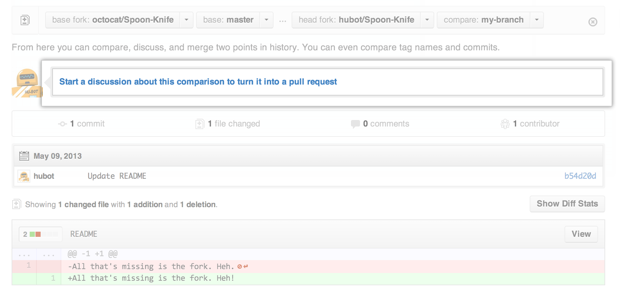Dismiss the compare bar with the X icon
This screenshot has width=620, height=293.
click(593, 22)
